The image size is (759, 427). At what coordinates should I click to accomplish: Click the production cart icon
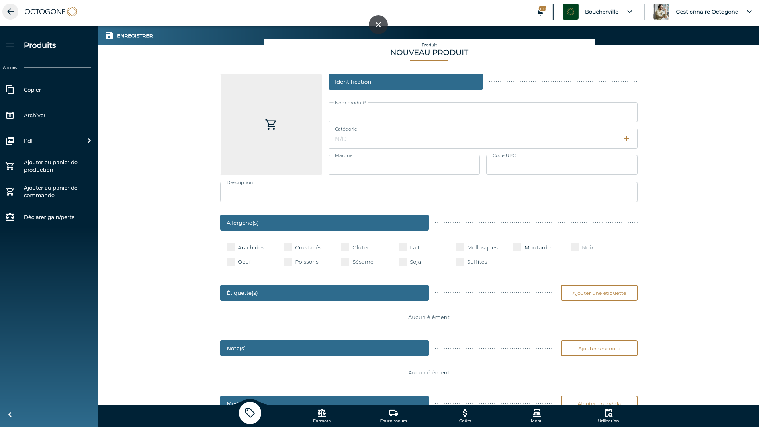(x=10, y=166)
